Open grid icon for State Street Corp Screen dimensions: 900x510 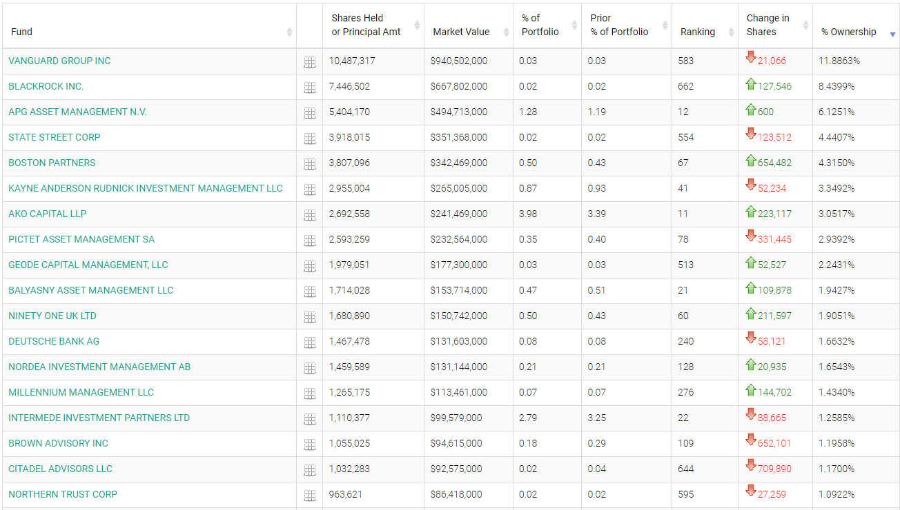[x=310, y=139]
